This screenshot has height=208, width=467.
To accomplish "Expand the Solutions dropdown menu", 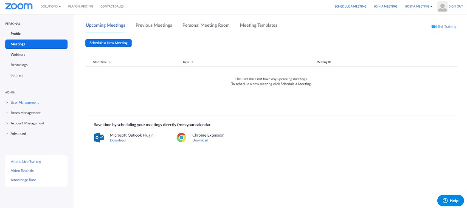I will point(51,7).
